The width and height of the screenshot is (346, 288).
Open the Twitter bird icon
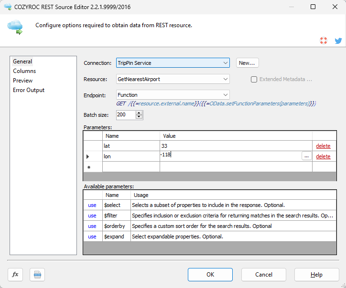[338, 41]
